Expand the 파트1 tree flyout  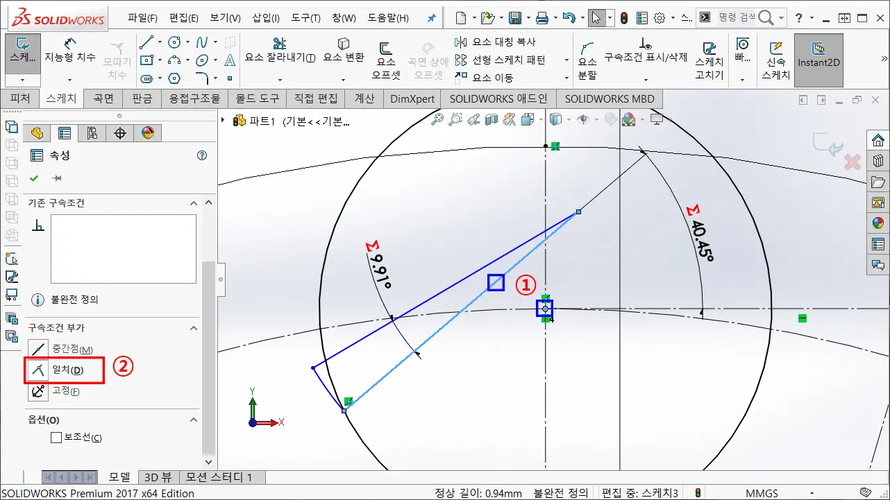click(x=224, y=121)
